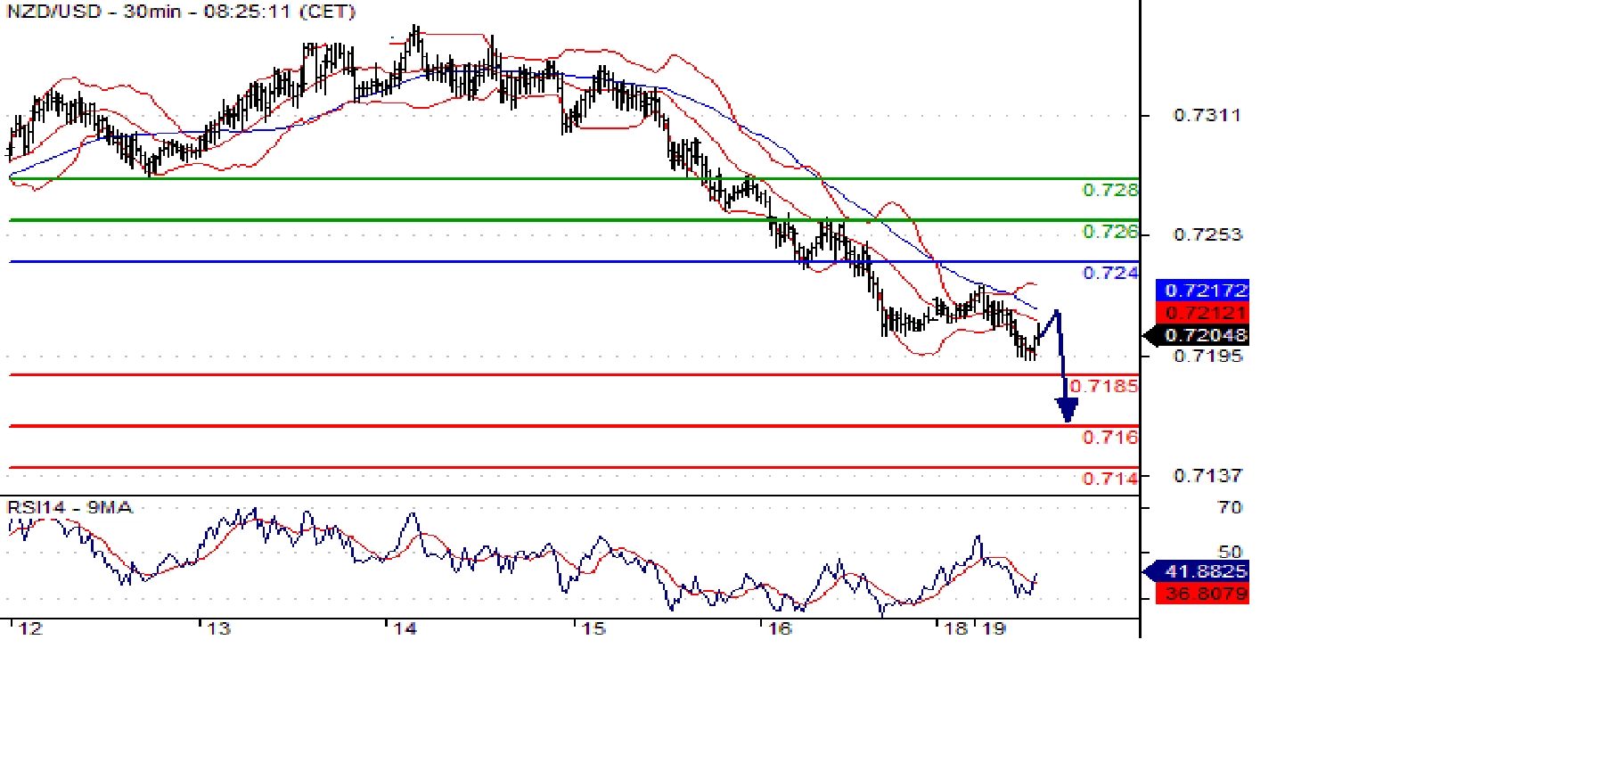The height and width of the screenshot is (779, 1604).
Task: Select the blue 41.8825 RSI value tag
Action: (x=1196, y=571)
